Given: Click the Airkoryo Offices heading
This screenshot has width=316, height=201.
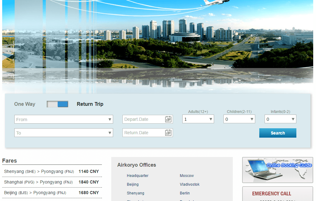Looking at the screenshot, I should click(x=136, y=165).
